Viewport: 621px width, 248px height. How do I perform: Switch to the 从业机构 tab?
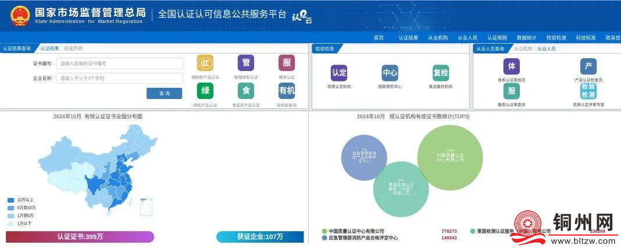coord(523,49)
